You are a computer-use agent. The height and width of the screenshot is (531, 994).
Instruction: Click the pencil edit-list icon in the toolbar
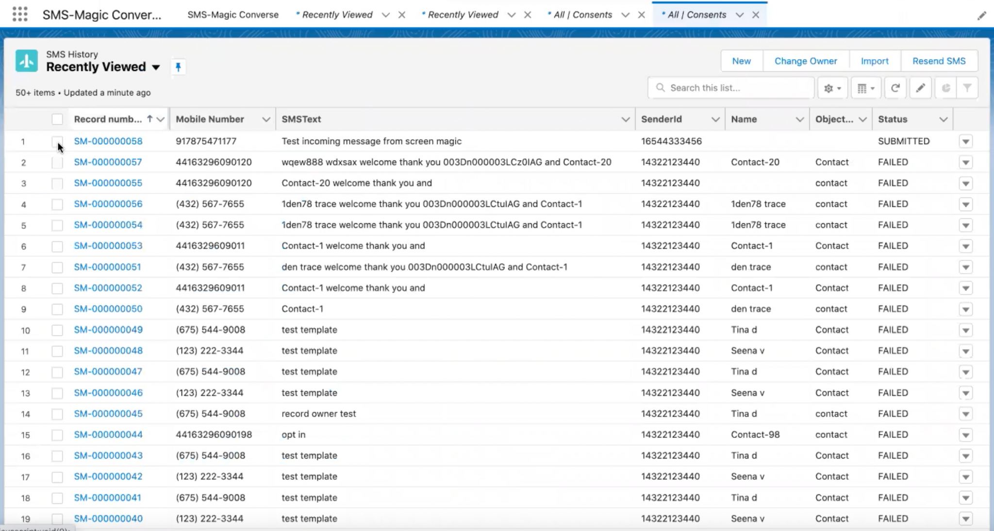[x=920, y=88]
